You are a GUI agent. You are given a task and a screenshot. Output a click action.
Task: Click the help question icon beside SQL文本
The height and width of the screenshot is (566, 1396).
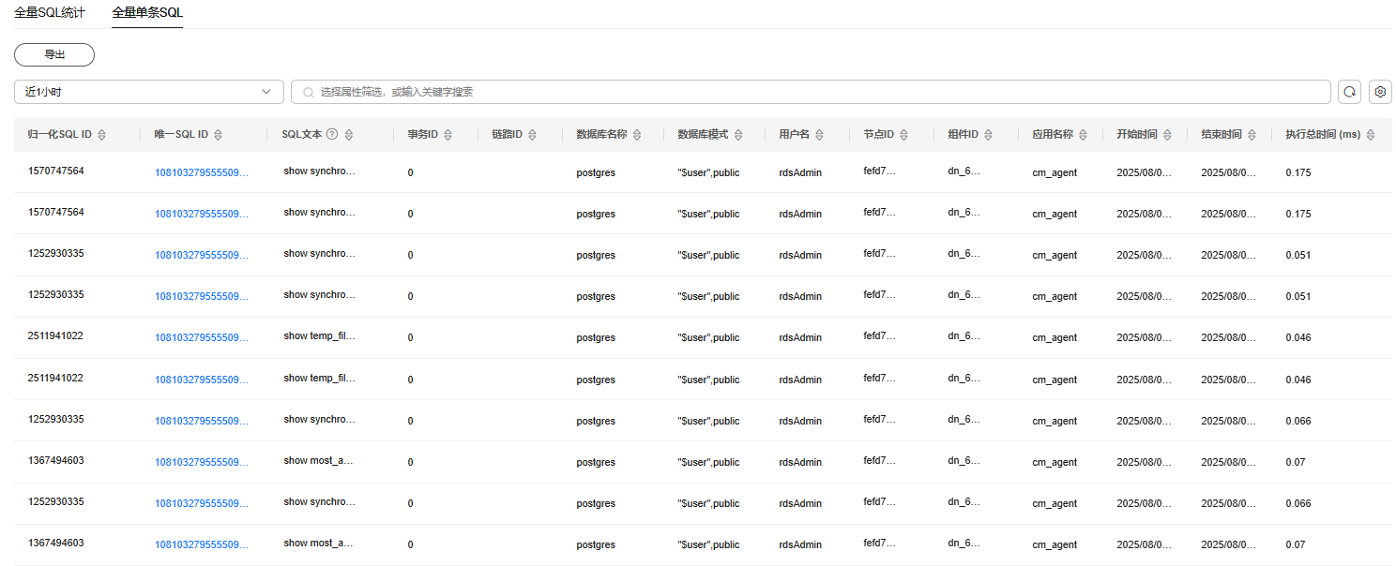click(x=332, y=134)
